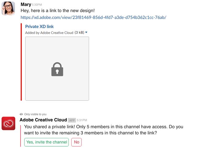Click the Mary username label
Image resolution: width=199 pixels, height=161 pixels.
tap(26, 5)
